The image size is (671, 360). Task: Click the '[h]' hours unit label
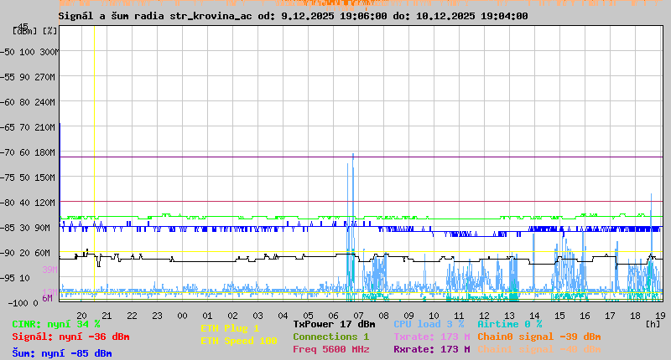[x=653, y=324]
